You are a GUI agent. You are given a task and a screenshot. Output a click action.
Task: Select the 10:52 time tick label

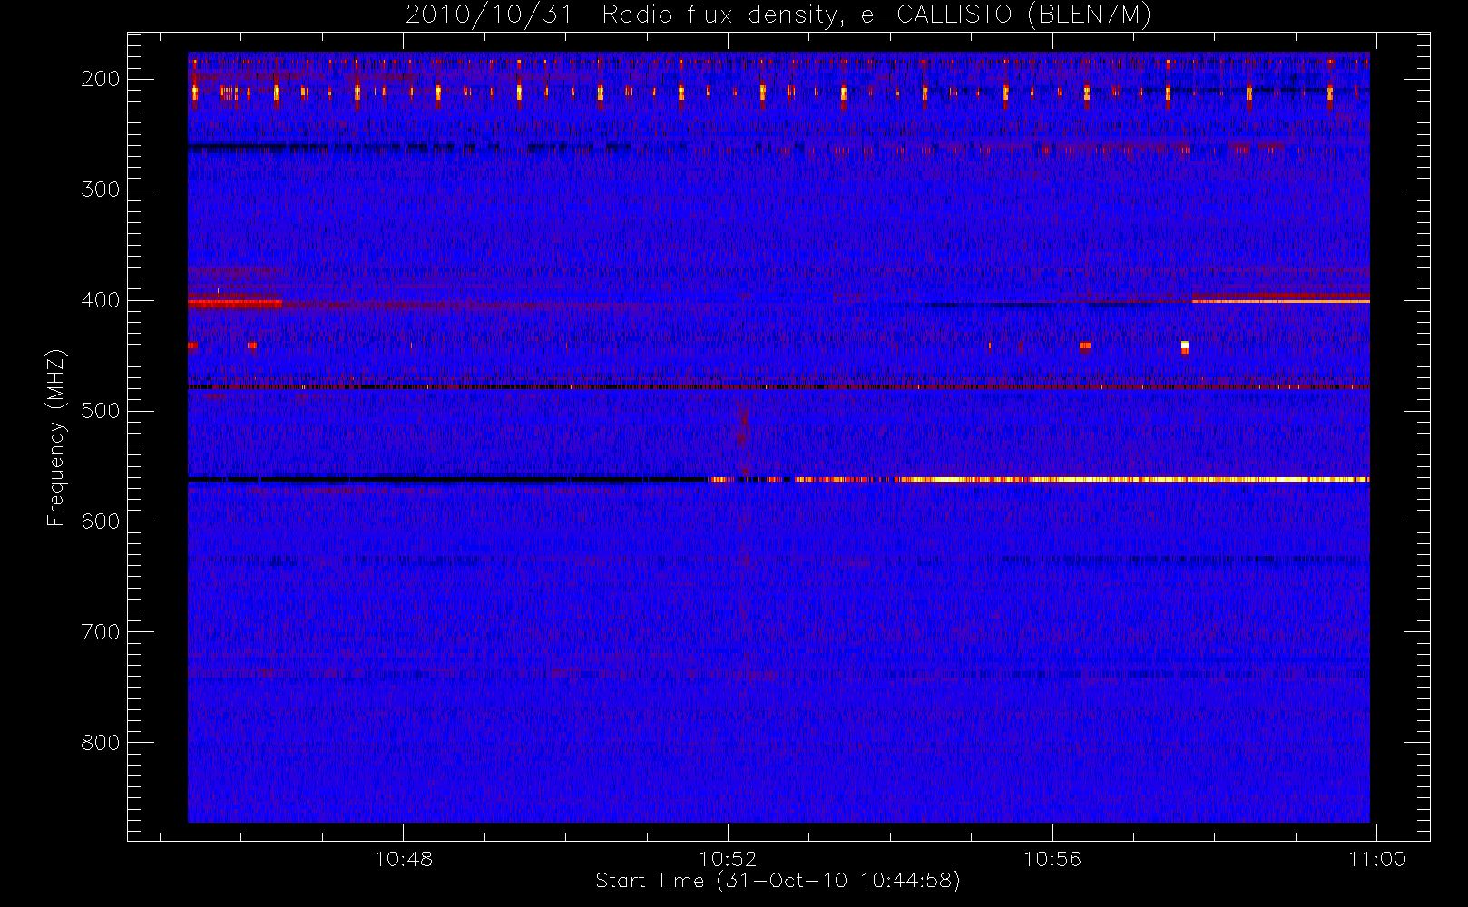point(727,859)
